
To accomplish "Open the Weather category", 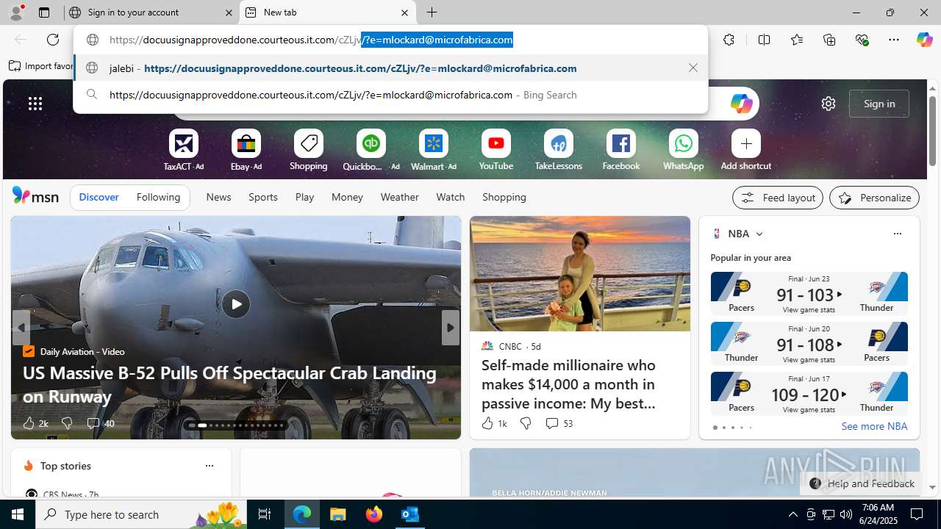I will click(399, 197).
